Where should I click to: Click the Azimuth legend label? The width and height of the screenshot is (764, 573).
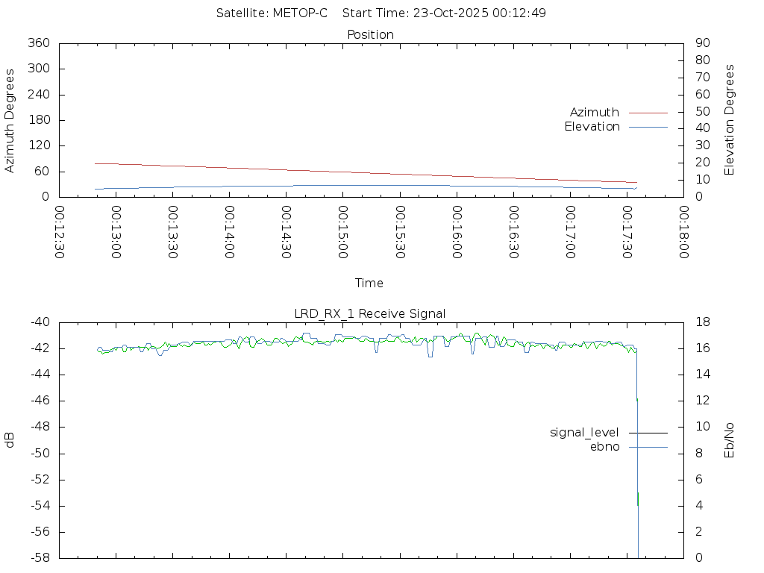(x=594, y=113)
